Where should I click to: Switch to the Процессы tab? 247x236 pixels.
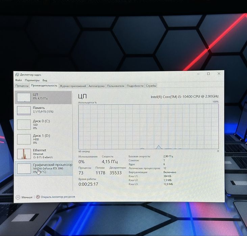click(x=22, y=86)
